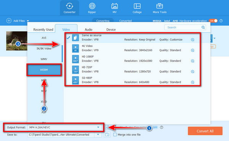Viewport: 229px width, 141px height.
Task: Click Resolution: 3840x2160 text
Action: (138, 50)
